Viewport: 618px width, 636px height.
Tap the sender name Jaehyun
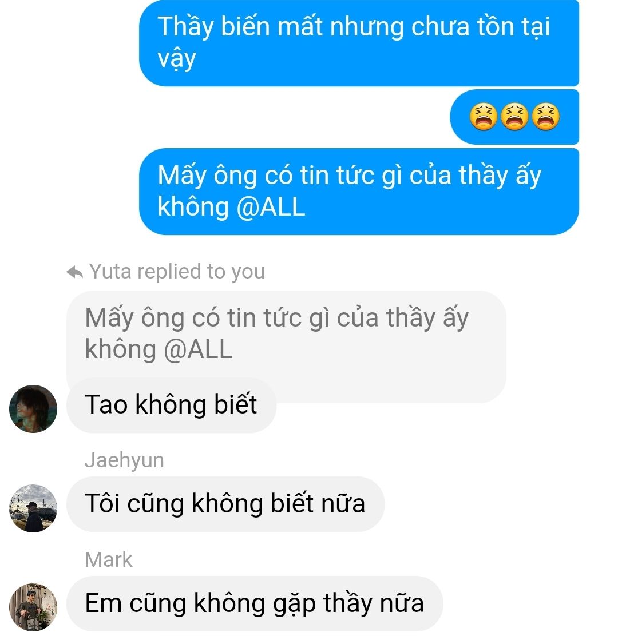point(124,461)
